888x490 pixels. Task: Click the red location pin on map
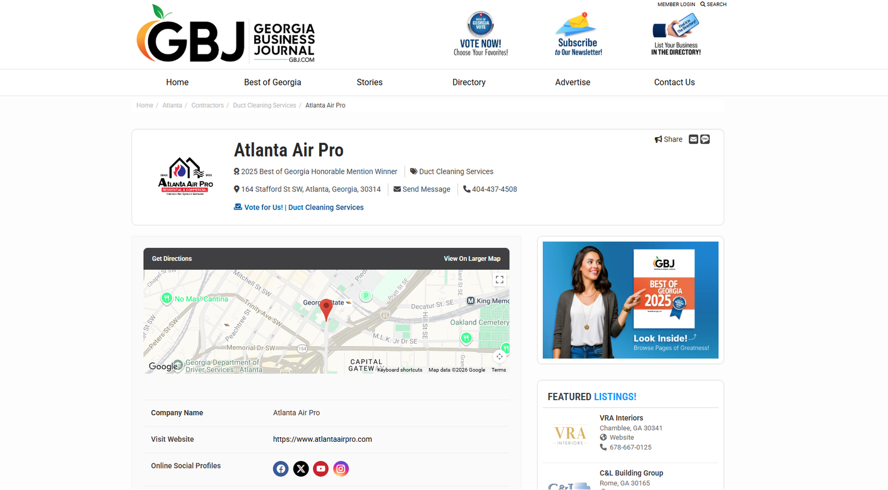326,310
